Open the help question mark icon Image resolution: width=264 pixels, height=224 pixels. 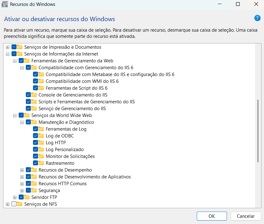257,18
